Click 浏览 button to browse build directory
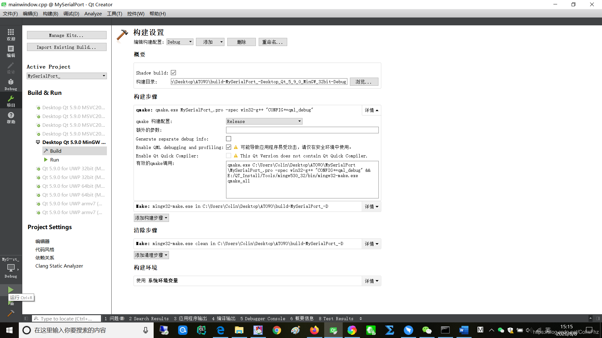 (x=363, y=81)
